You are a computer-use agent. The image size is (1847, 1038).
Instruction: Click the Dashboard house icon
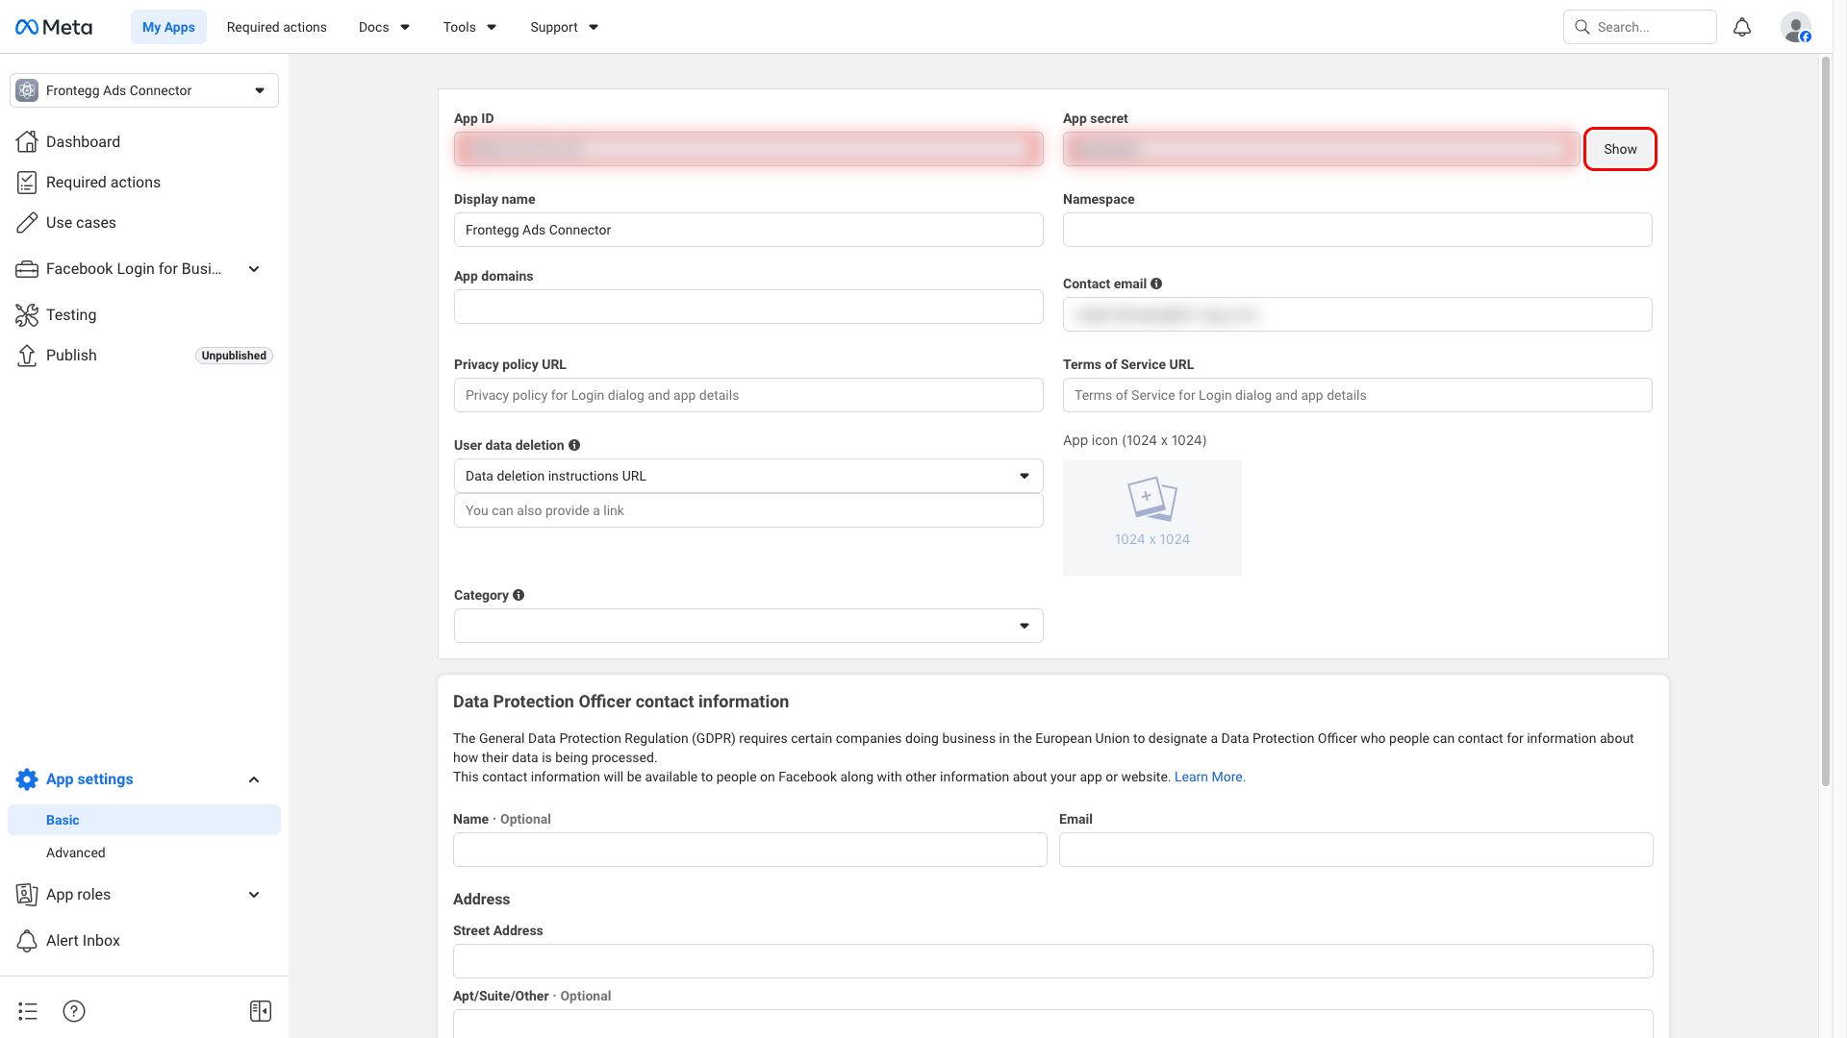coord(27,141)
